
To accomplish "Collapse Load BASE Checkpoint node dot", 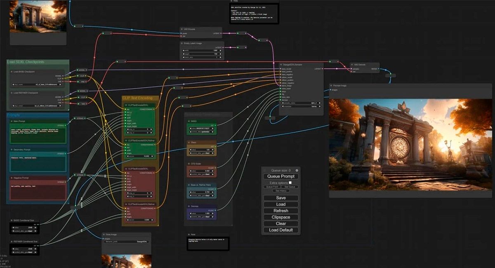I will [x=12, y=72].
